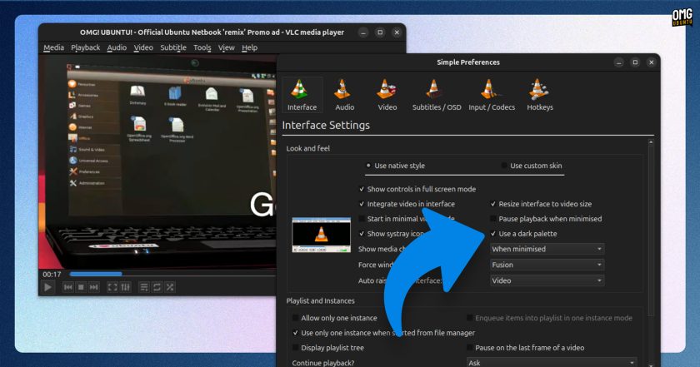
Task: Enable Pause playback when minimised
Action: 546,219
